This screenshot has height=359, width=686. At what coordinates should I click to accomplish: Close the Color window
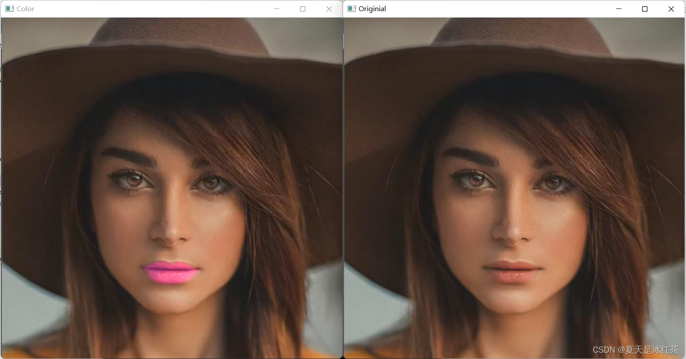329,9
